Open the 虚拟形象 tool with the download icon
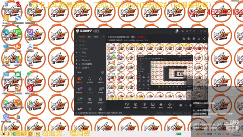This screenshot has height=137, width=243. (79, 100)
